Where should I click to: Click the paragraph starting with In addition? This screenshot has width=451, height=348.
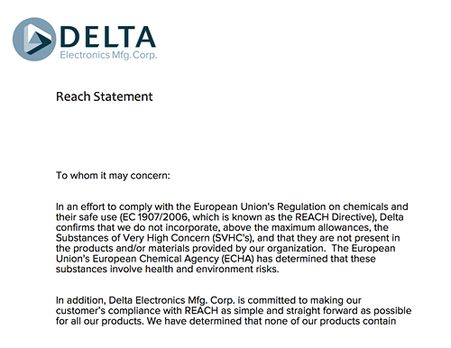coord(234,311)
